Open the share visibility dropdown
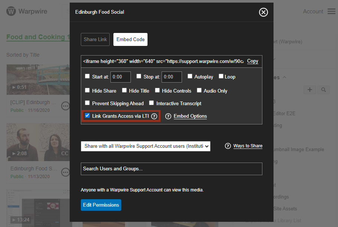Viewport: 338px width, 227px height. (146, 146)
